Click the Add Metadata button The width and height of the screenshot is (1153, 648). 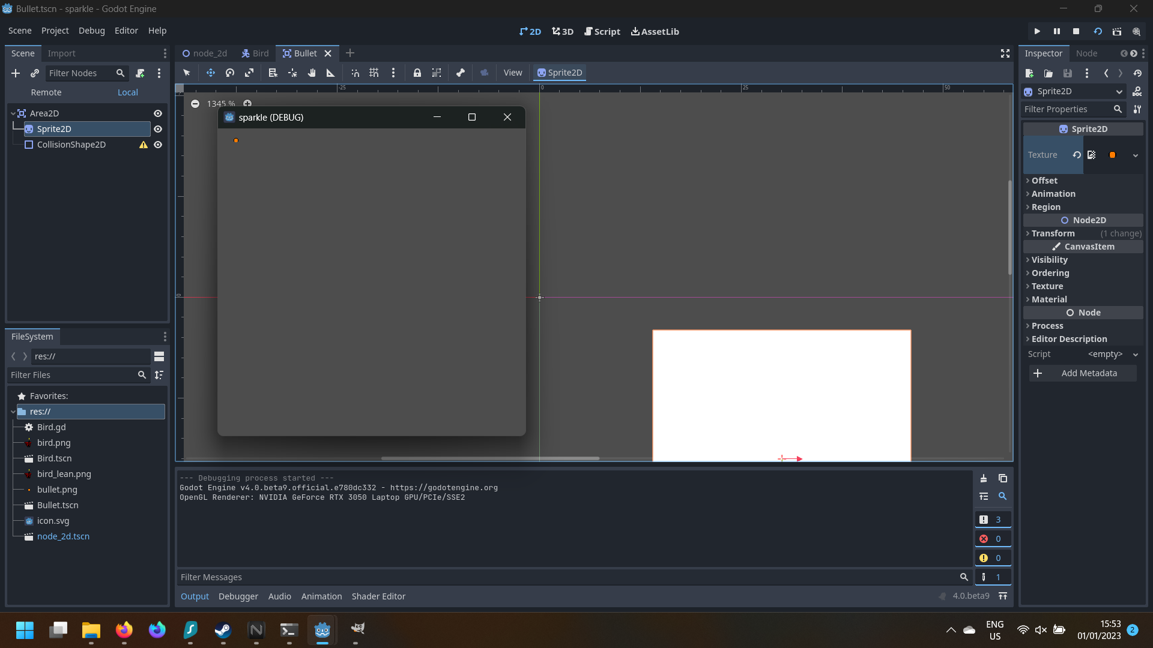click(1083, 373)
